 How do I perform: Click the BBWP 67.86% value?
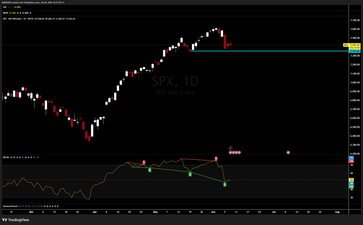click(x=25, y=13)
